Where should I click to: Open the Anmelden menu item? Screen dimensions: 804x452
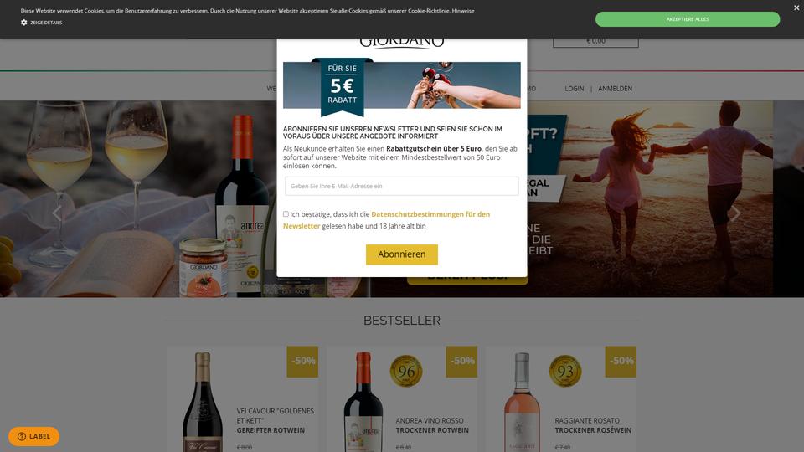click(615, 89)
